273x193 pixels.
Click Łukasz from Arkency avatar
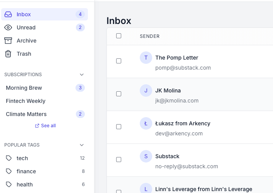point(146,123)
